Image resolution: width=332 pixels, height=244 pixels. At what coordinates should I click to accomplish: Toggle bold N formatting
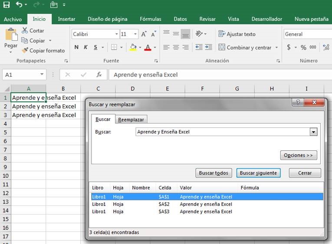pyautogui.click(x=76, y=47)
